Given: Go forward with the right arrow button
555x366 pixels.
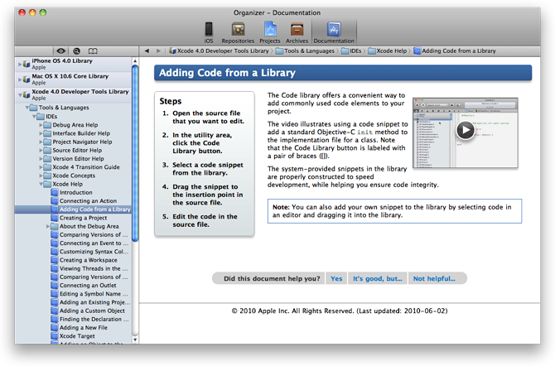Looking at the screenshot, I should 158,51.
